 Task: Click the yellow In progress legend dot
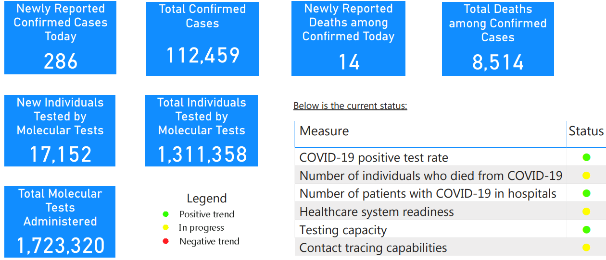(166, 228)
